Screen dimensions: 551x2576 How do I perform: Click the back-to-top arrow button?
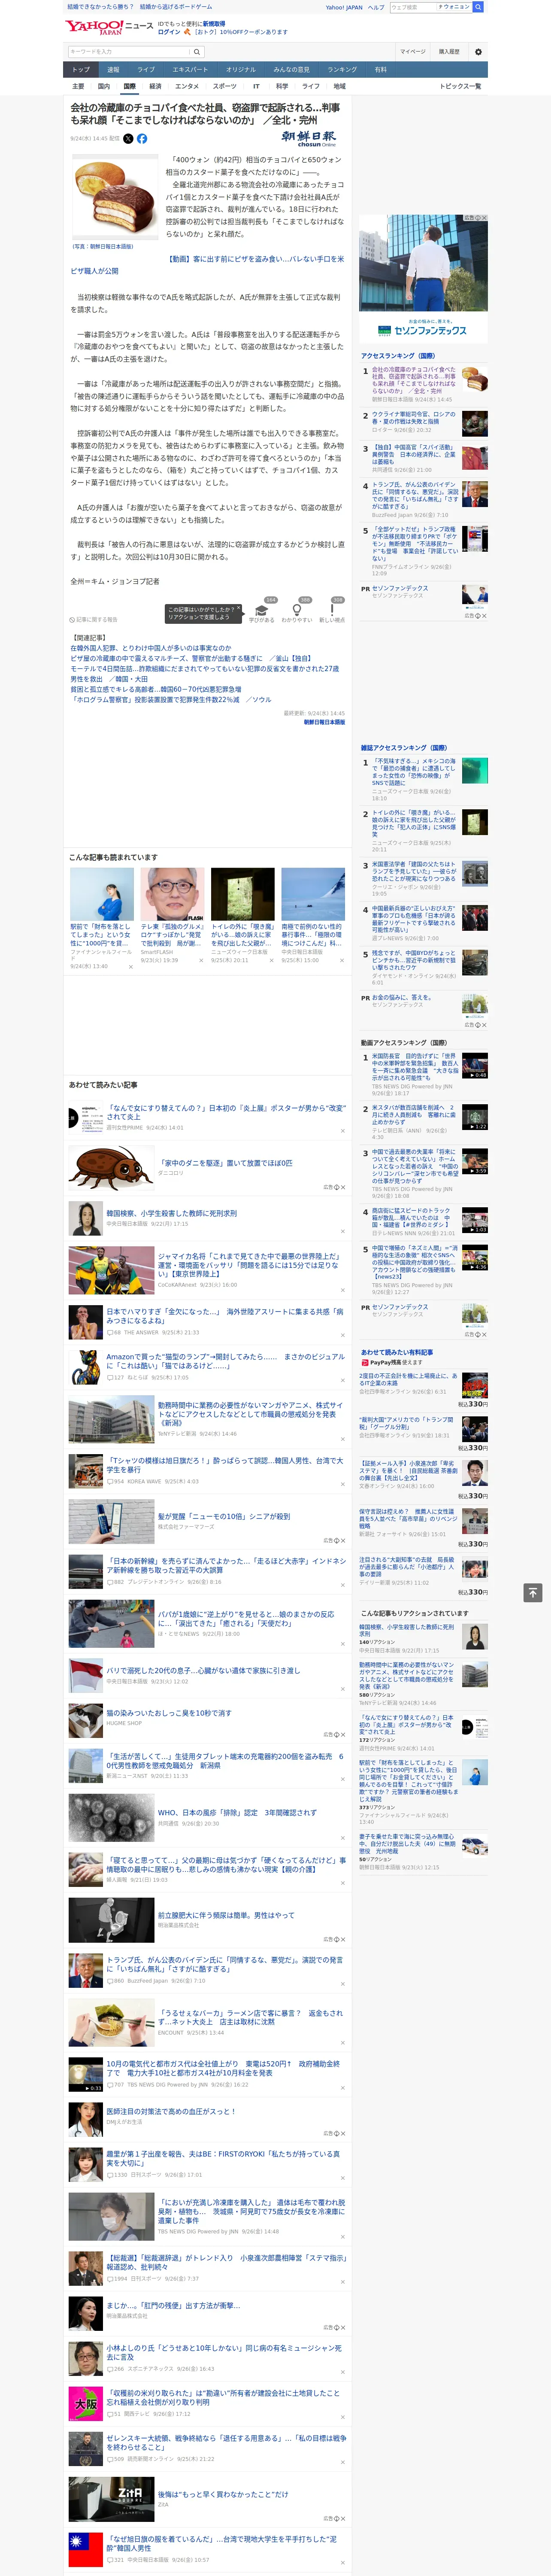coord(533,1592)
